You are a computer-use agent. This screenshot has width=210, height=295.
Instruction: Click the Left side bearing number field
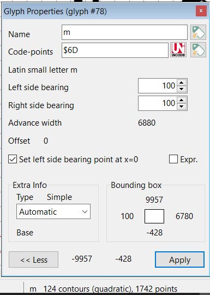(x=158, y=86)
